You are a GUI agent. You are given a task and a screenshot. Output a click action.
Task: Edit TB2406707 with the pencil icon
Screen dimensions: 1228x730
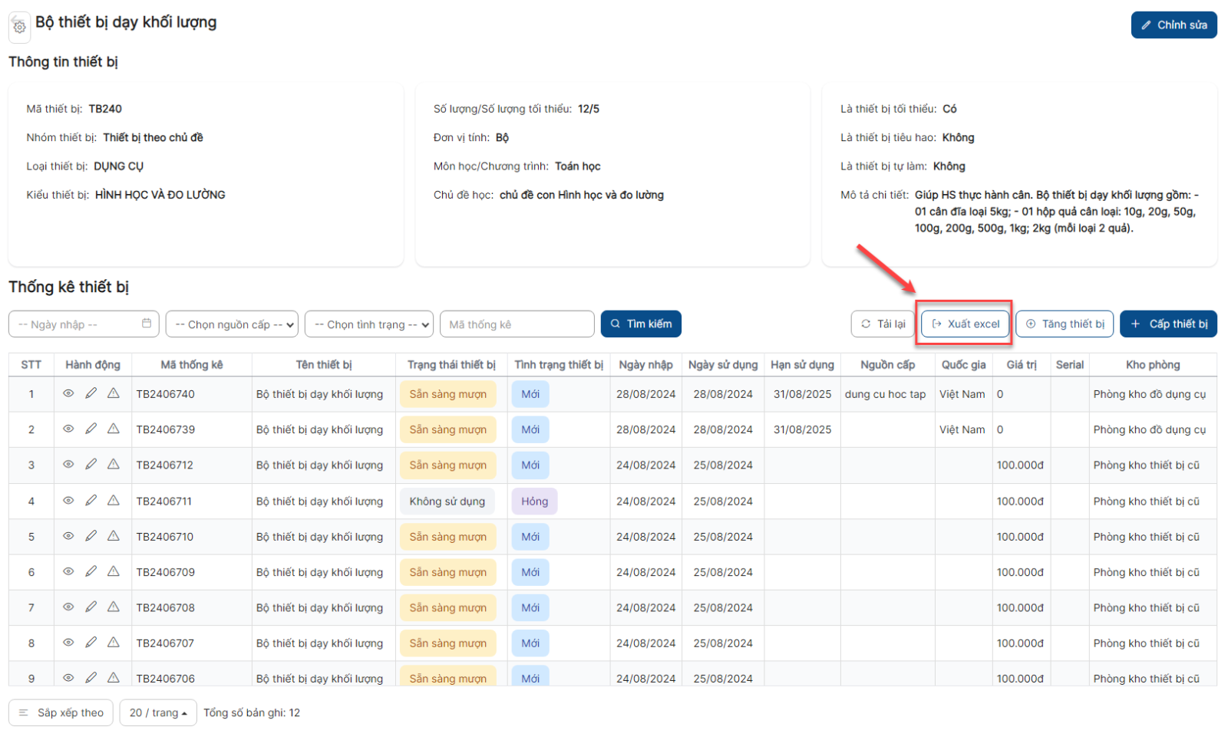point(91,643)
